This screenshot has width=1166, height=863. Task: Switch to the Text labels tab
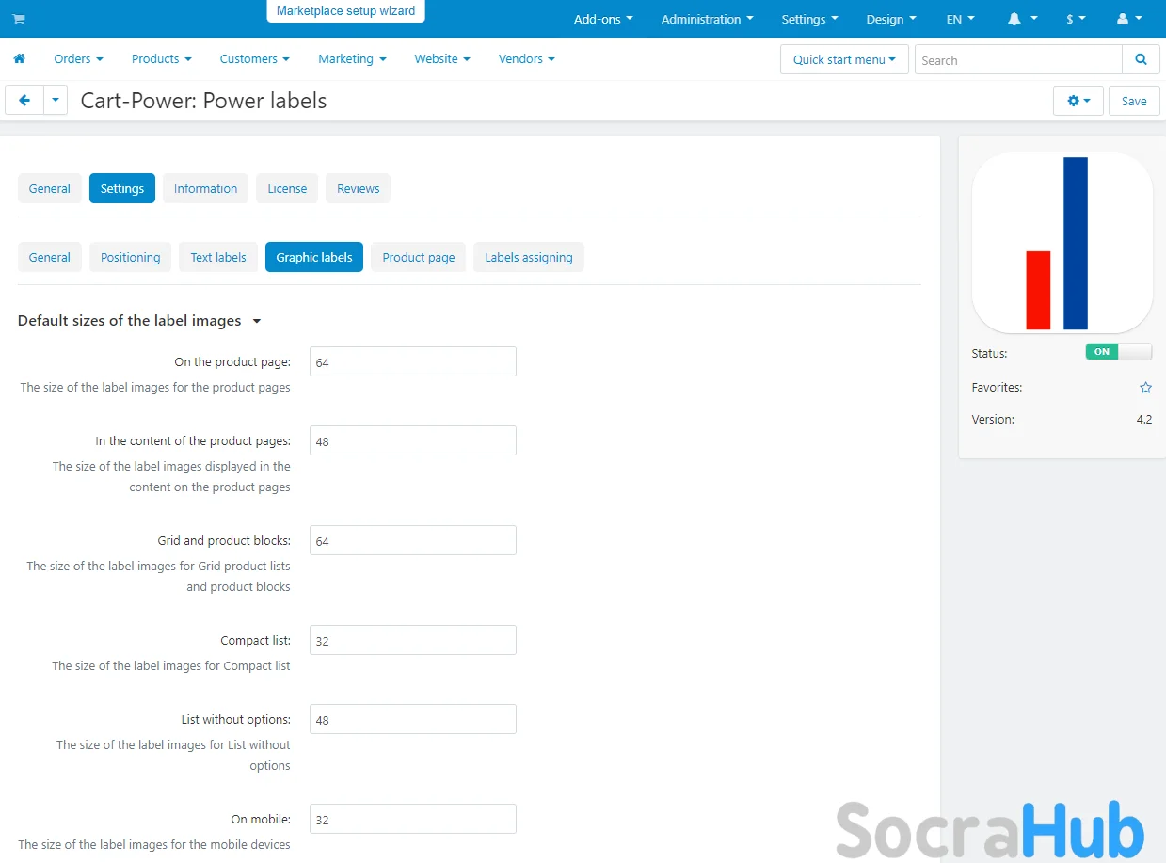tap(218, 257)
